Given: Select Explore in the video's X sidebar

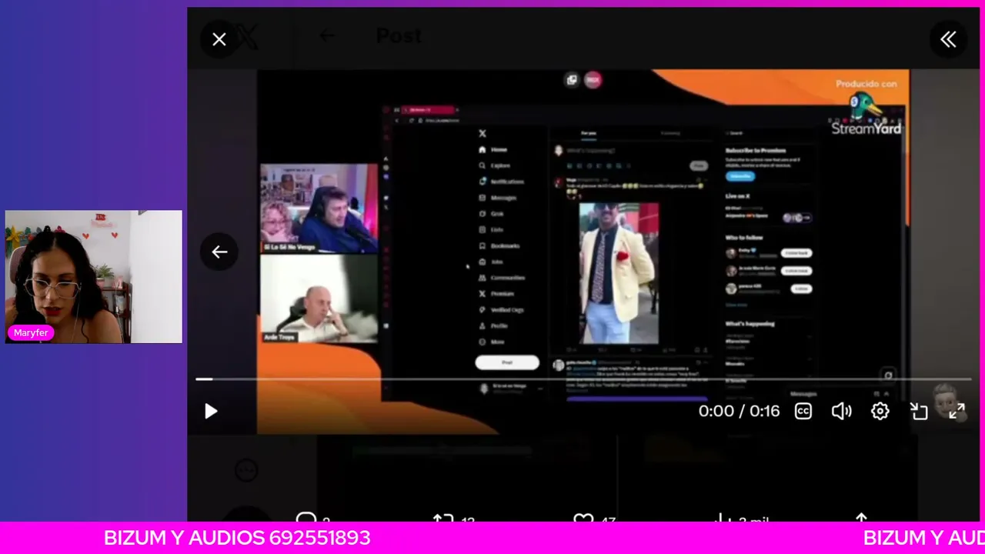Looking at the screenshot, I should pos(495,165).
